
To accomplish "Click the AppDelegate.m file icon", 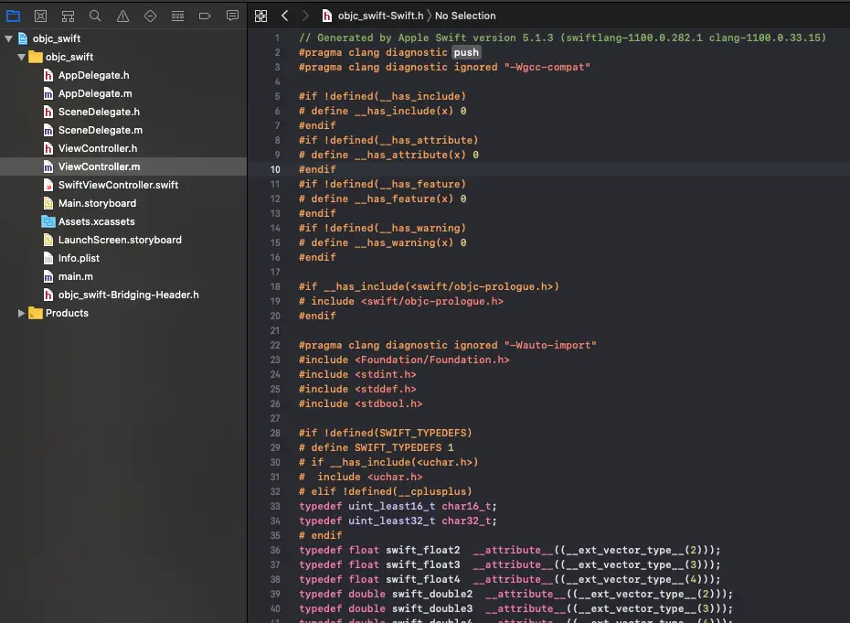I will pos(48,94).
